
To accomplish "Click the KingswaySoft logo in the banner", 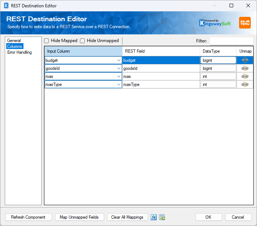I will tap(215, 23).
